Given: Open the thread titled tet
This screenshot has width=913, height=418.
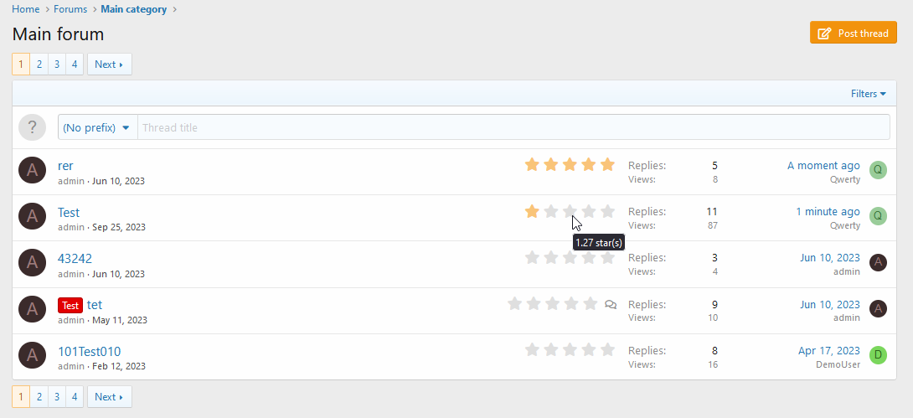Looking at the screenshot, I should click(x=95, y=304).
